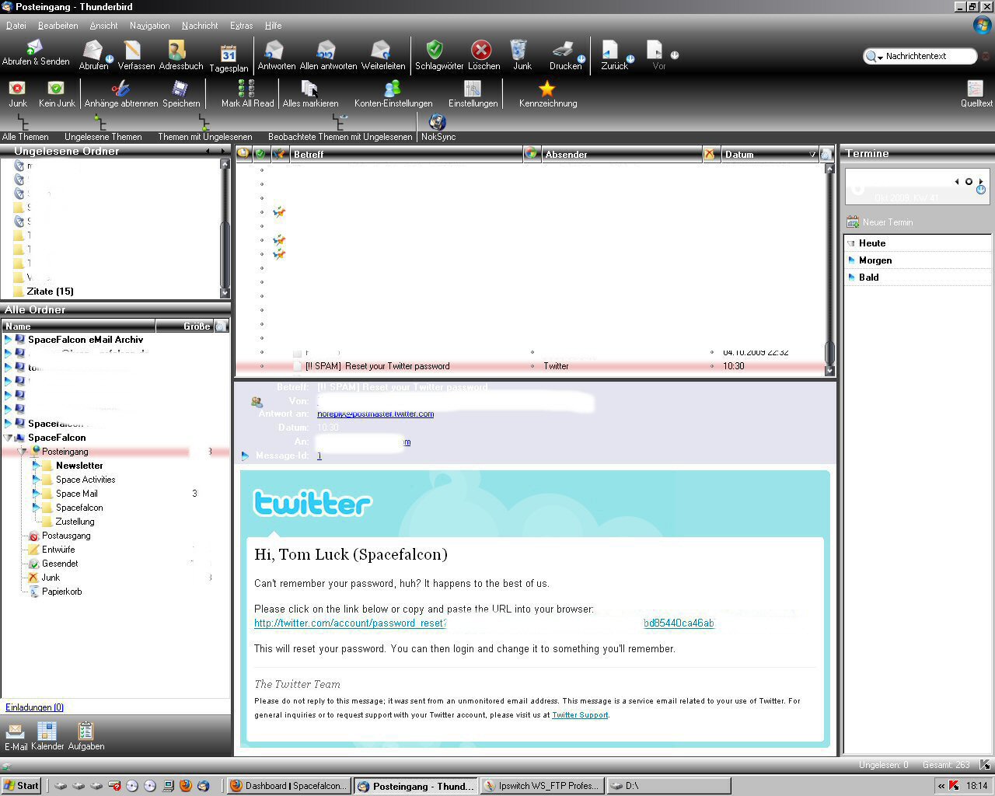
Task: Expand the Morgen appointments section
Action: [852, 260]
